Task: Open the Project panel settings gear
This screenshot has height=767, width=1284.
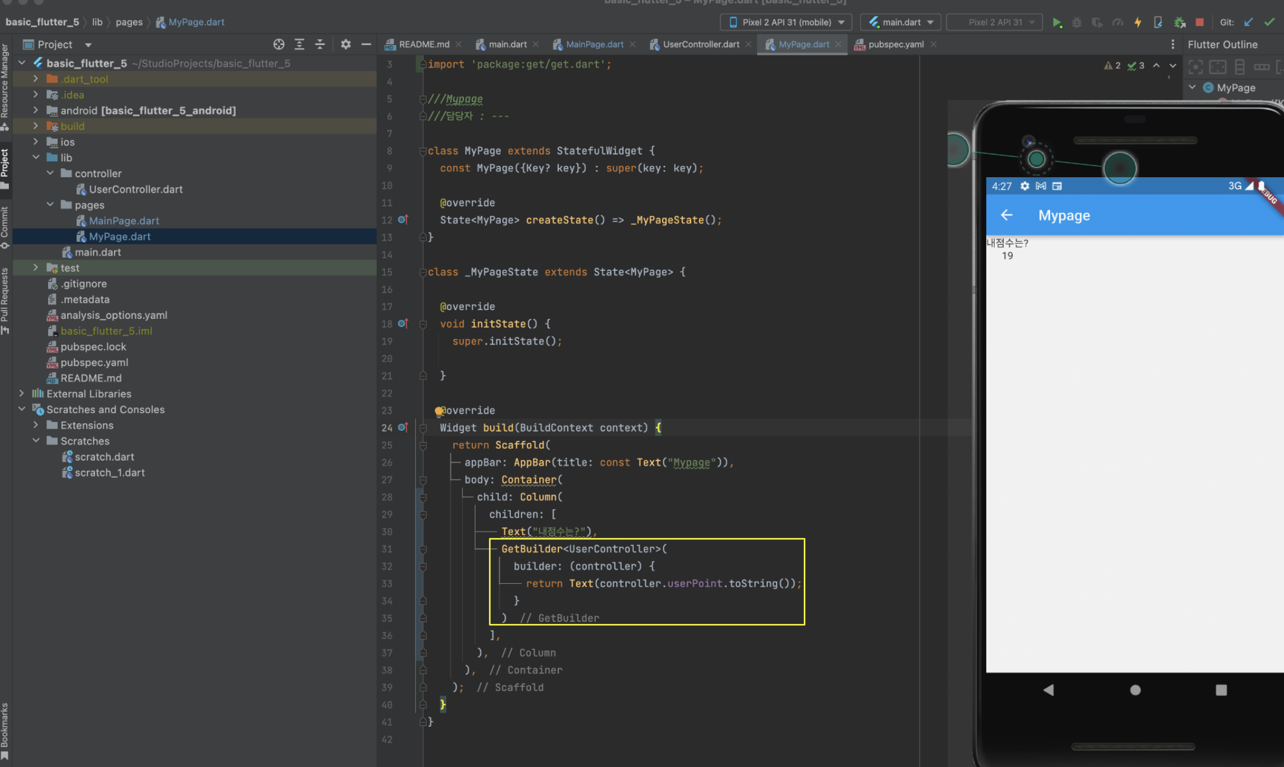Action: pos(346,44)
